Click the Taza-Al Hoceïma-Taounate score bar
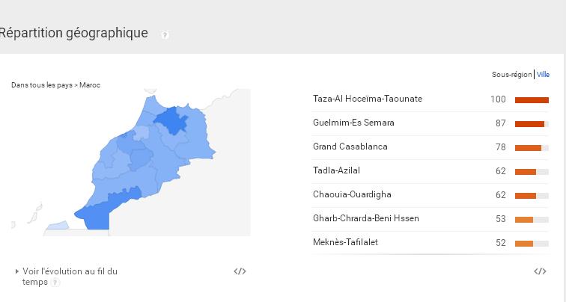 click(x=532, y=99)
